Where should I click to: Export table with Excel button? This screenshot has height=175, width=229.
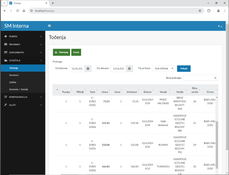[76, 52]
